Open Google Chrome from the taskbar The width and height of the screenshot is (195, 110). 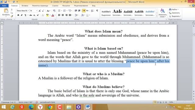click(50, 107)
